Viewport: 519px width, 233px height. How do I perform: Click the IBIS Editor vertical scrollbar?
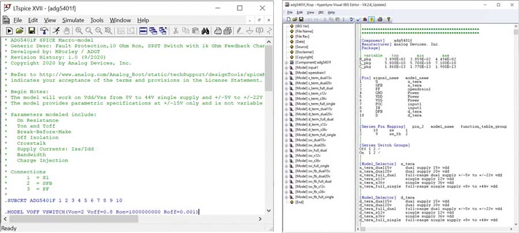516,127
